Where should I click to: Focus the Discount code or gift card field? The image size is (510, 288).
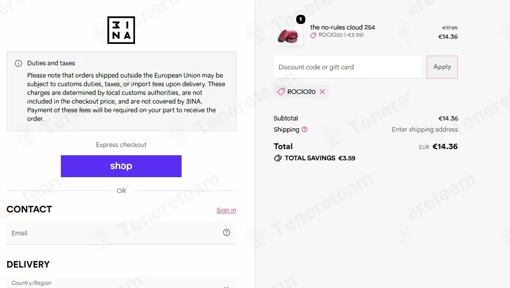[x=348, y=67]
